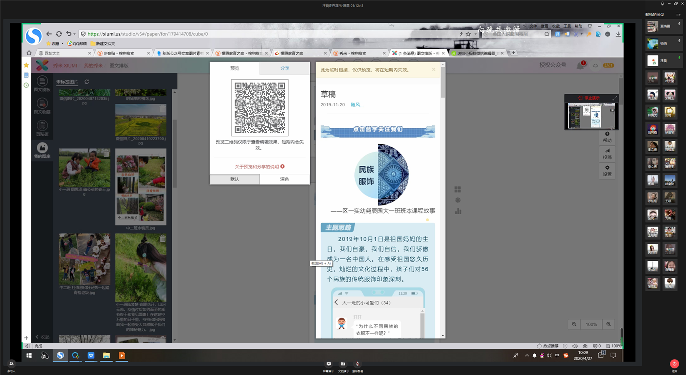The width and height of the screenshot is (686, 375).
Task: Expand the stop-presentation thumbnail panel
Action: pyautogui.click(x=615, y=98)
